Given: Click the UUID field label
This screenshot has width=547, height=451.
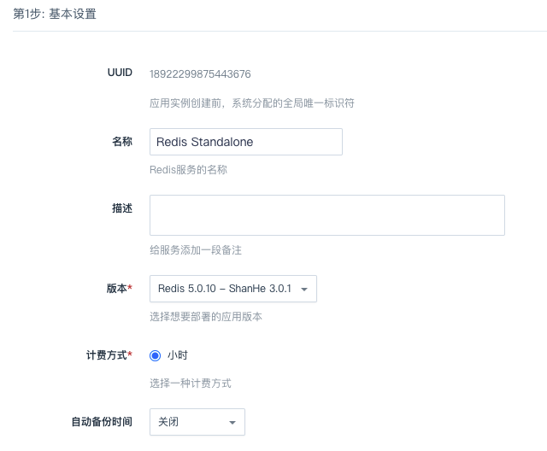Looking at the screenshot, I should coord(120,73).
